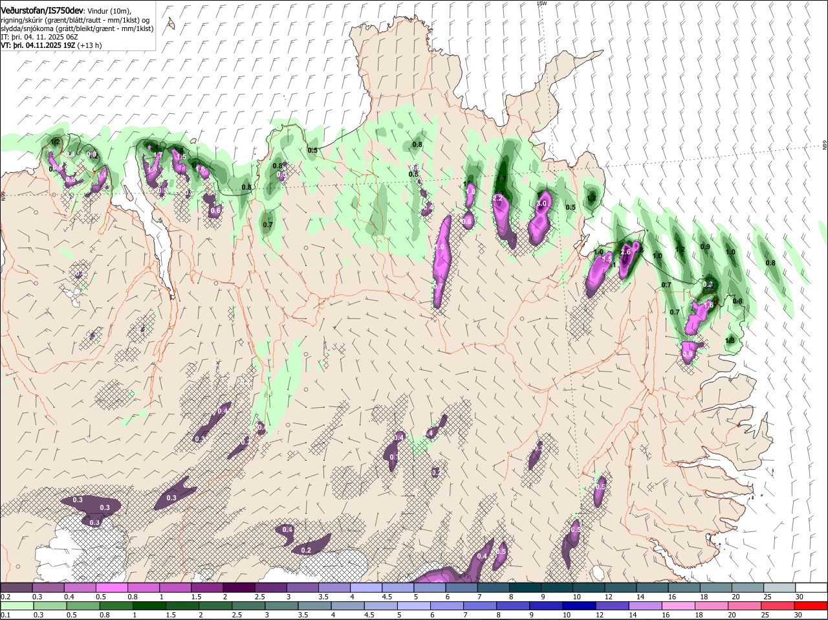Screen dimensions: 828x620
Task: Select the upper snow-scale swatch starting at 1.5
Action: (x=207, y=587)
